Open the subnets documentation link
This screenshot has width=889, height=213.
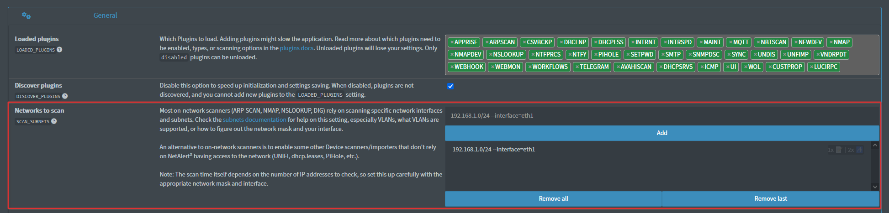click(254, 119)
